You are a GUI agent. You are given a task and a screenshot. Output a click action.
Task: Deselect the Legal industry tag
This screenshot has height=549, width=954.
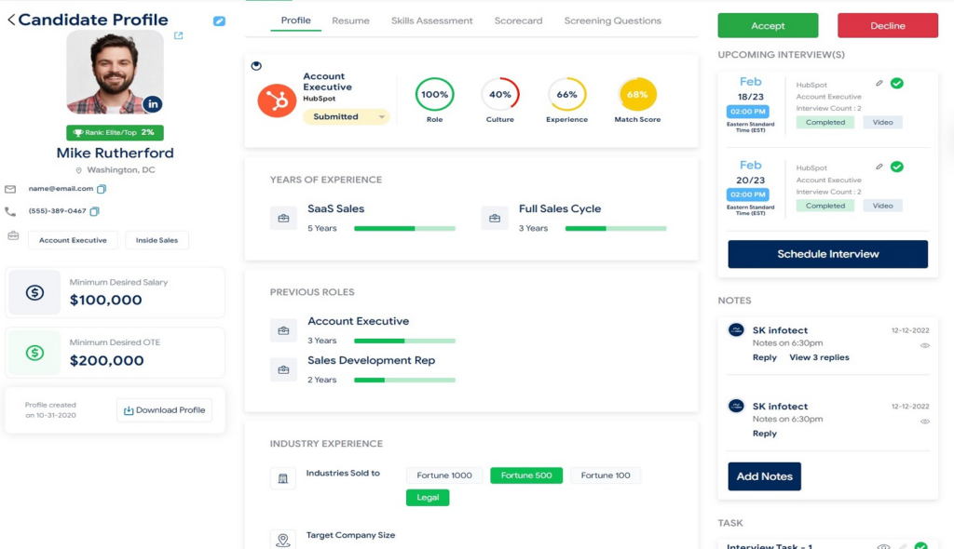pyautogui.click(x=428, y=497)
